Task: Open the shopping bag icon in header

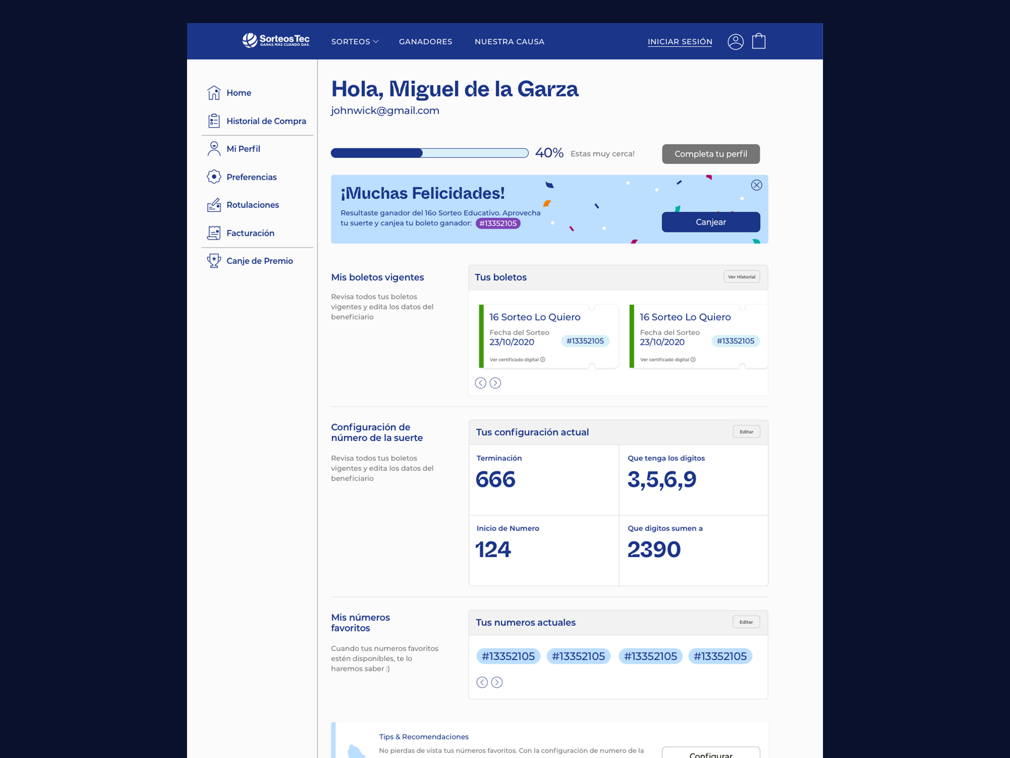Action: (758, 41)
